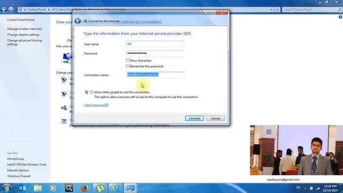Click the search magnifier in Search Control Panel

pyautogui.click(x=339, y=10)
